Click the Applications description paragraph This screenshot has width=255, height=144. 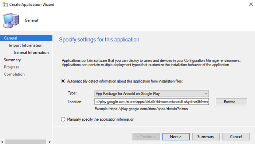coord(151,63)
